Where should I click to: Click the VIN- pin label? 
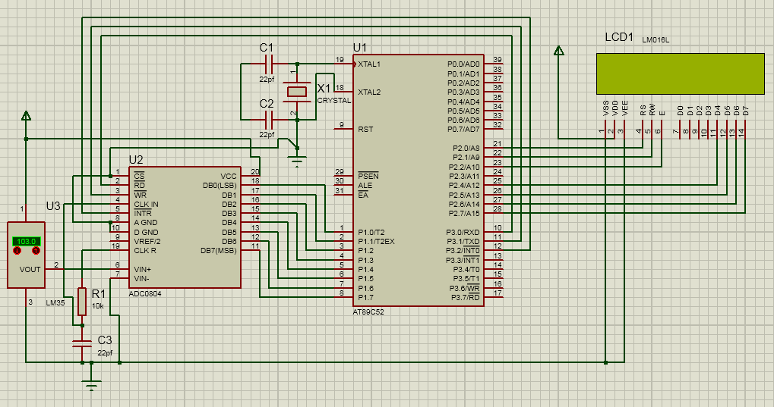pyautogui.click(x=142, y=278)
